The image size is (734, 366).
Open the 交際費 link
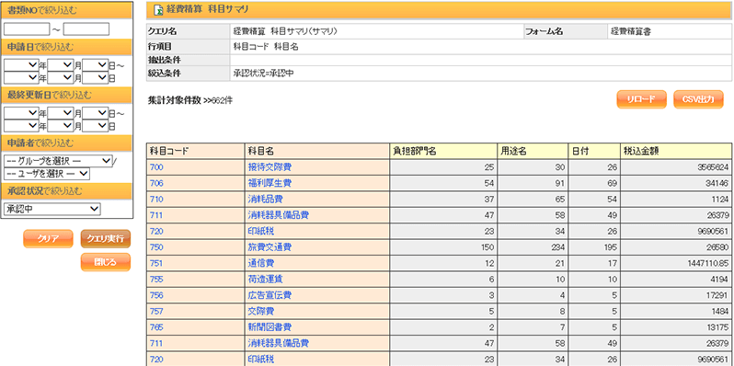tap(260, 311)
